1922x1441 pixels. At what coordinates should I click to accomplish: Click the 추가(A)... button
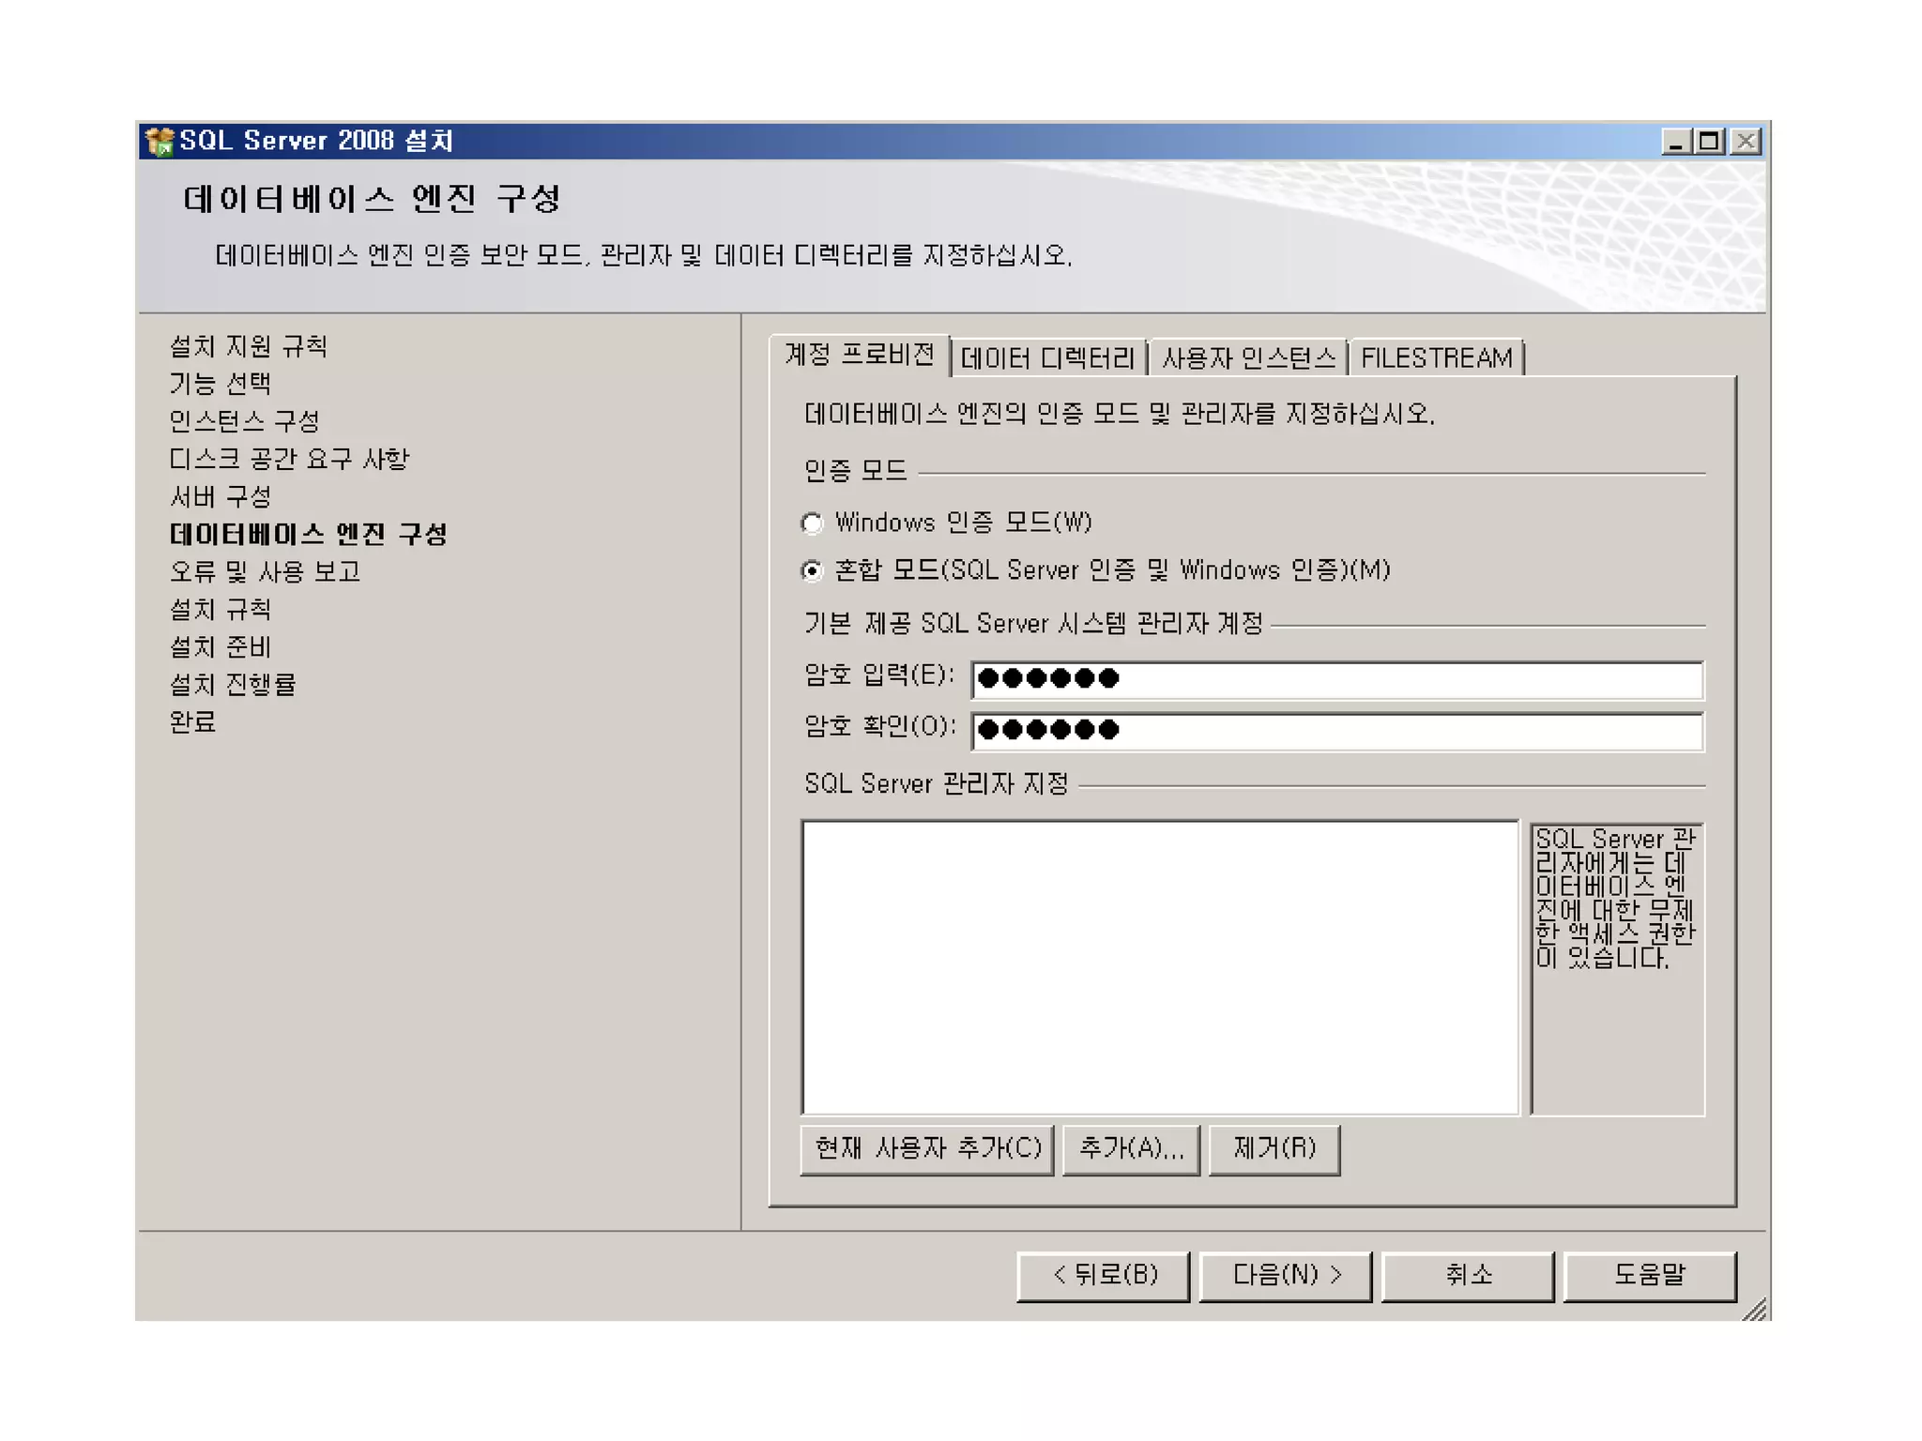click(x=1131, y=1148)
